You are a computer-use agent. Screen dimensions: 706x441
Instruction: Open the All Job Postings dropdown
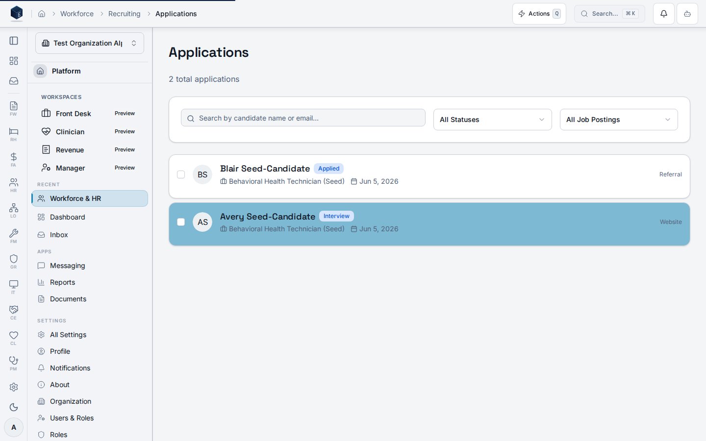pyautogui.click(x=619, y=120)
